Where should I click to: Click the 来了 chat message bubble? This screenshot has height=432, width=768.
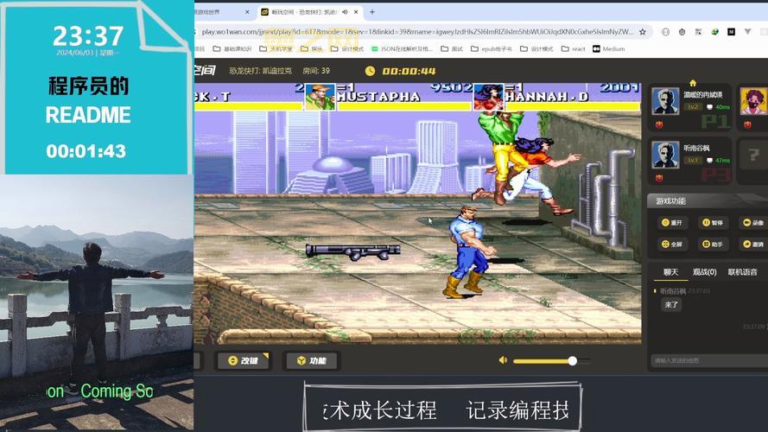[x=671, y=305]
